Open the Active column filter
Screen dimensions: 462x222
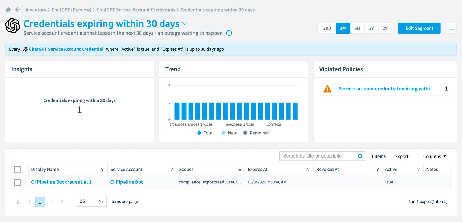tap(418, 170)
